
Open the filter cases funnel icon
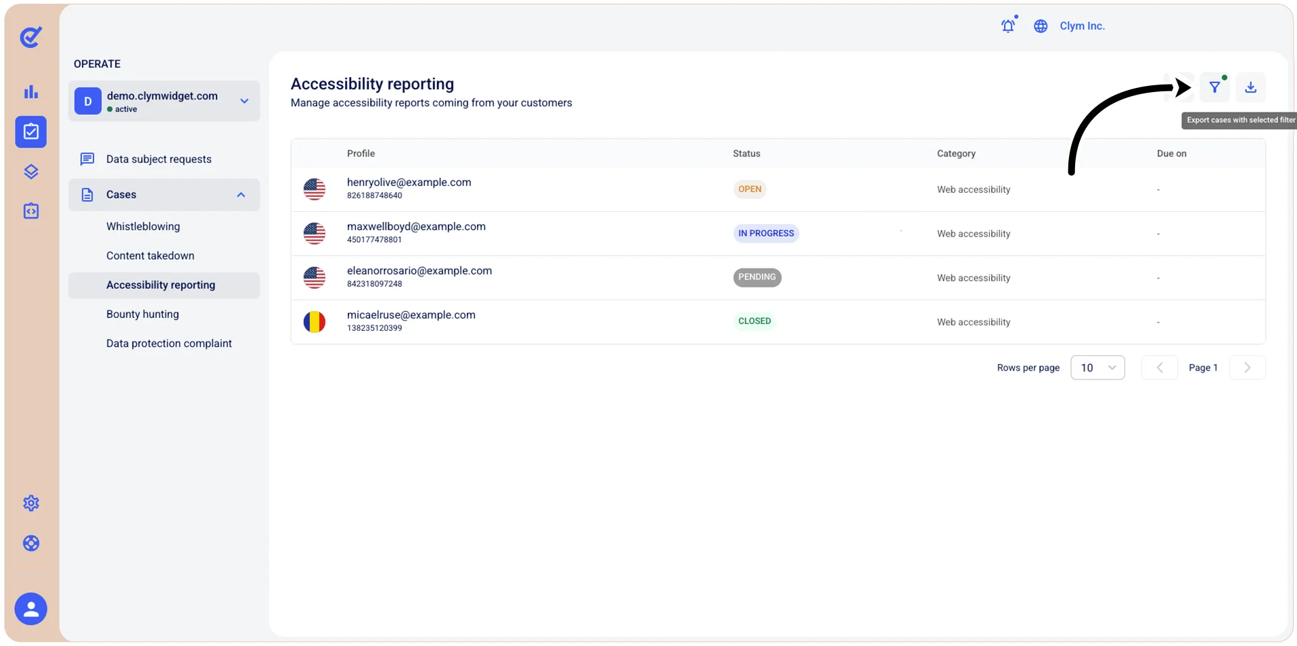coord(1214,87)
